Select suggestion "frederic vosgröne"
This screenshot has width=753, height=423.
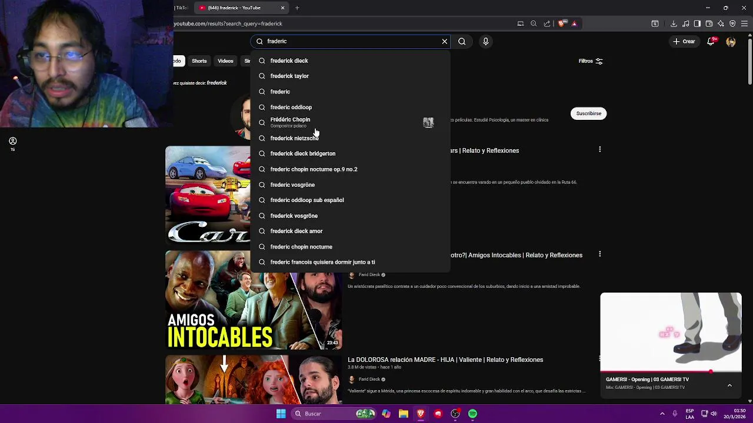[351, 184]
